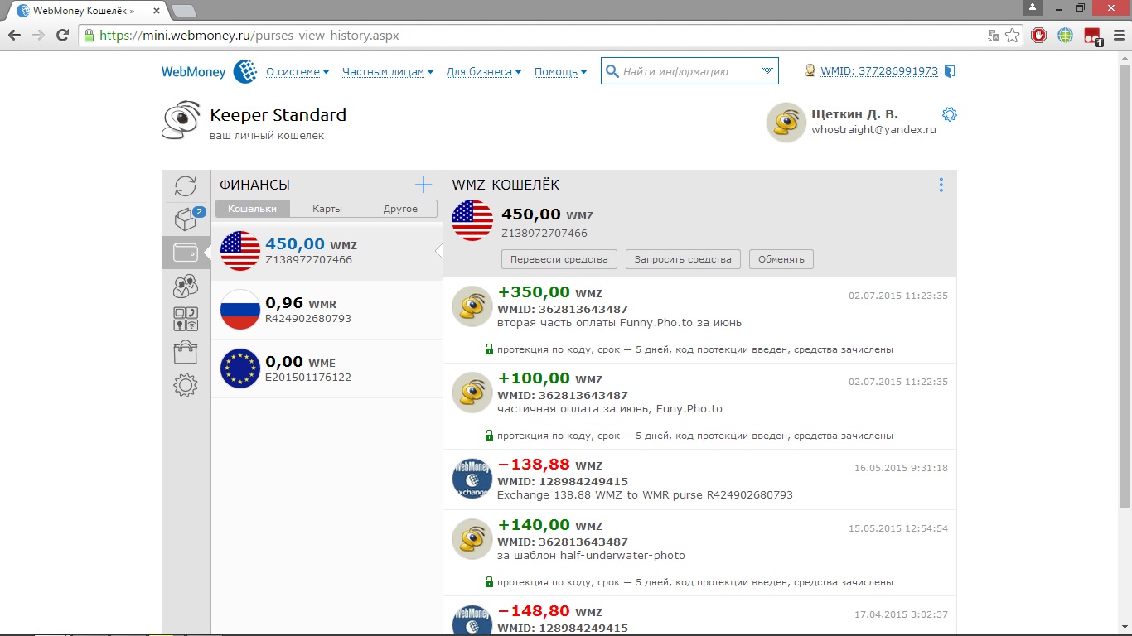Click the WebMoney text logo link
Image resolution: width=1132 pixels, height=636 pixels.
point(193,72)
